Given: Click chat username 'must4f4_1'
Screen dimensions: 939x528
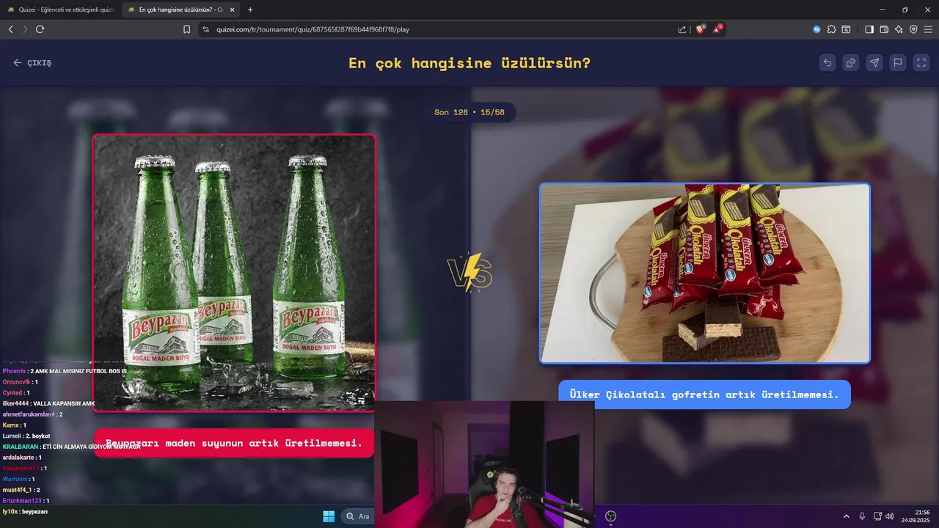Looking at the screenshot, I should [x=16, y=489].
